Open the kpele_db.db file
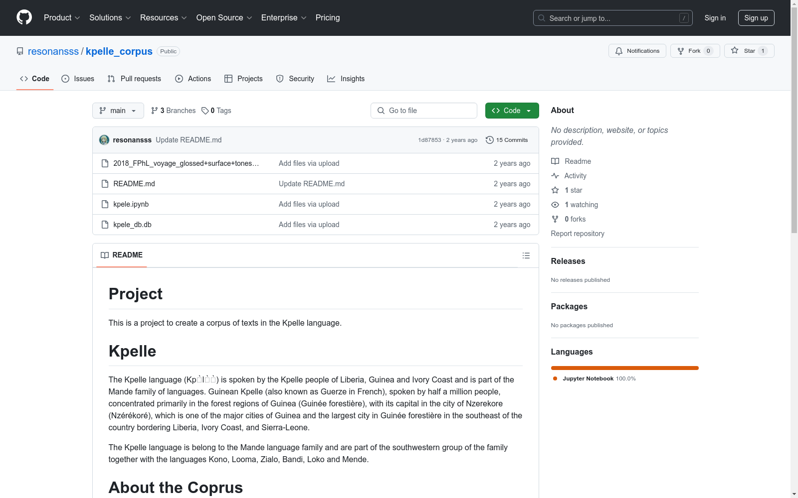 point(132,225)
